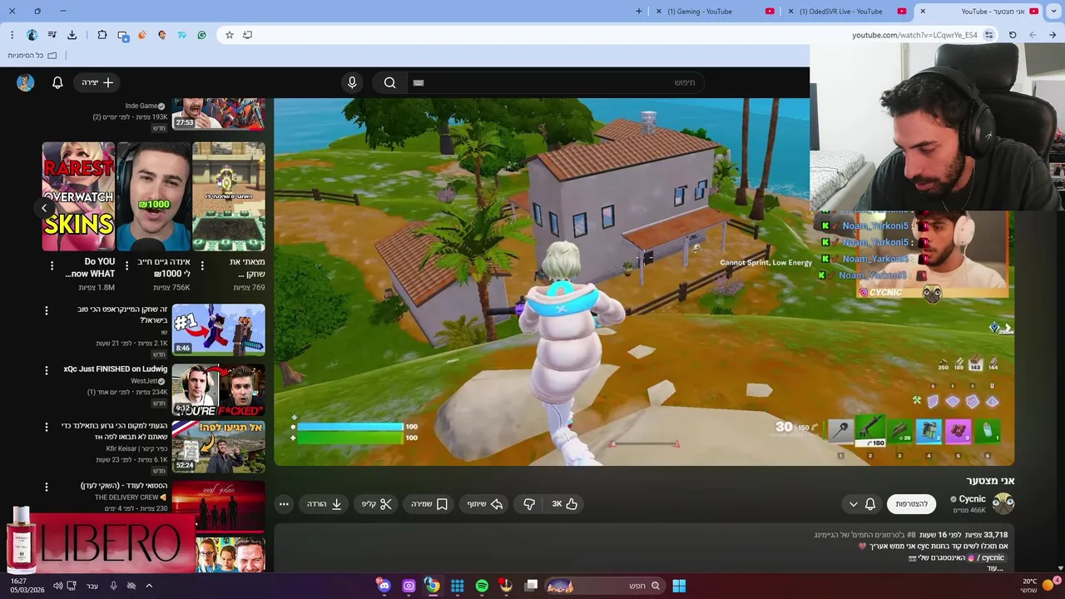The width and height of the screenshot is (1065, 599).
Task: Create a clip with קליפ button
Action: 377,504
